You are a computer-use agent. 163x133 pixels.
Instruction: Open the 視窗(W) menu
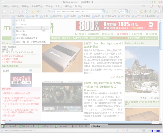(x=69, y=6)
